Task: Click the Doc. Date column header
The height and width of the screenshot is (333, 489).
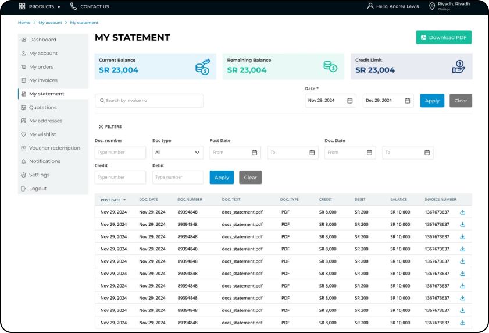Action: coord(148,199)
